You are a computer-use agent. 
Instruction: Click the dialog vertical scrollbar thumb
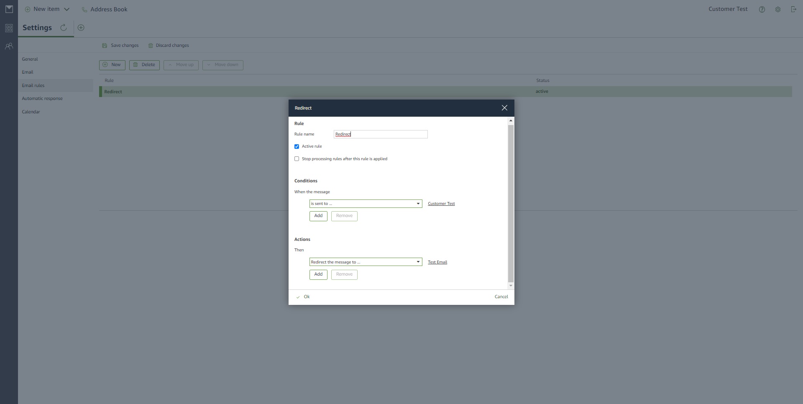pyautogui.click(x=511, y=204)
